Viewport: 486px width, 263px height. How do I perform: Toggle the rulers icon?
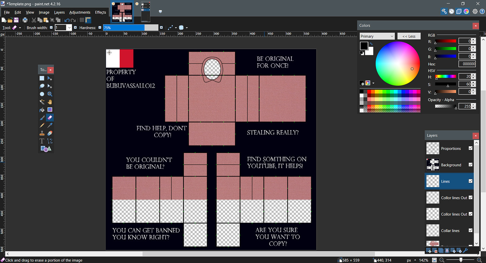[x=88, y=20]
